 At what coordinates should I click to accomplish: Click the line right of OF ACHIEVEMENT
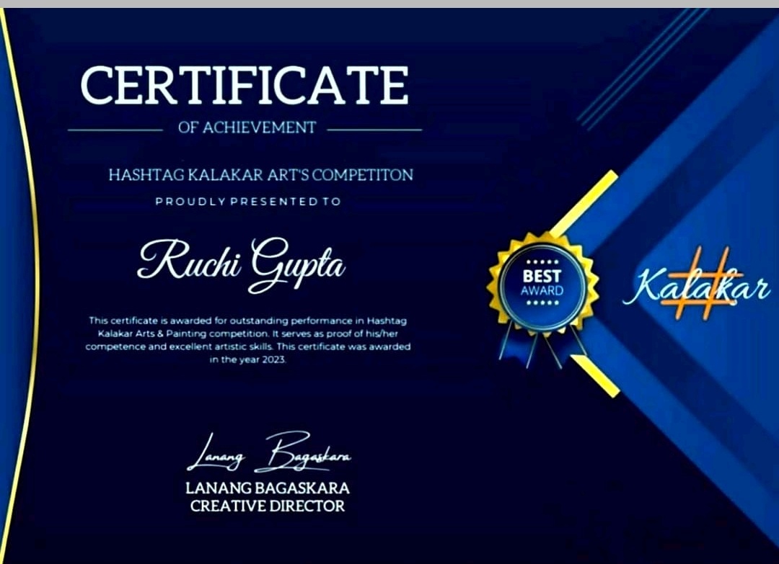click(374, 130)
